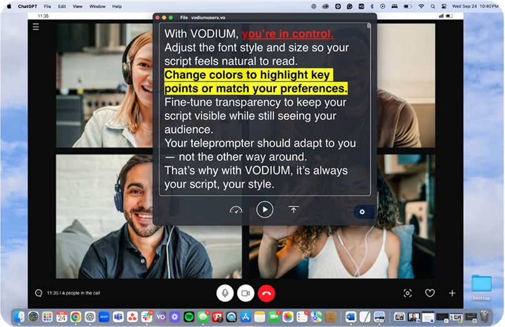This screenshot has width=505, height=327.
Task: Open Creative Cloud menu bar icon
Action: coord(326,6)
